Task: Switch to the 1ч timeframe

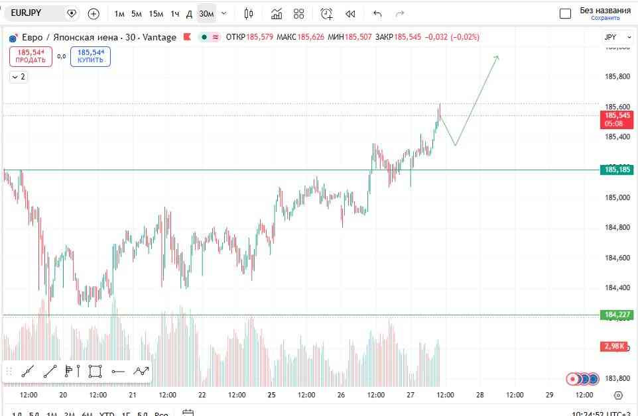Action: 174,14
